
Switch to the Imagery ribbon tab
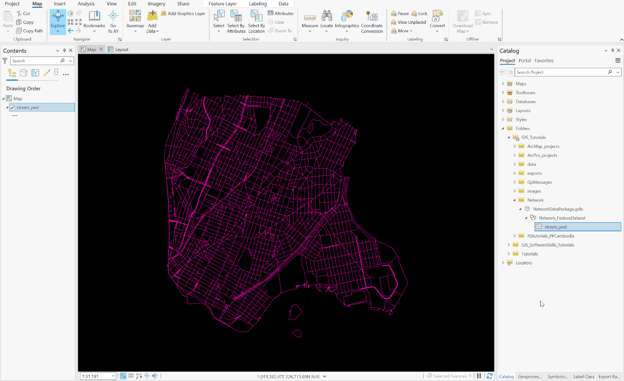[156, 4]
